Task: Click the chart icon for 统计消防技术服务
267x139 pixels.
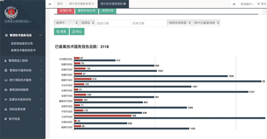Action: click(6, 80)
